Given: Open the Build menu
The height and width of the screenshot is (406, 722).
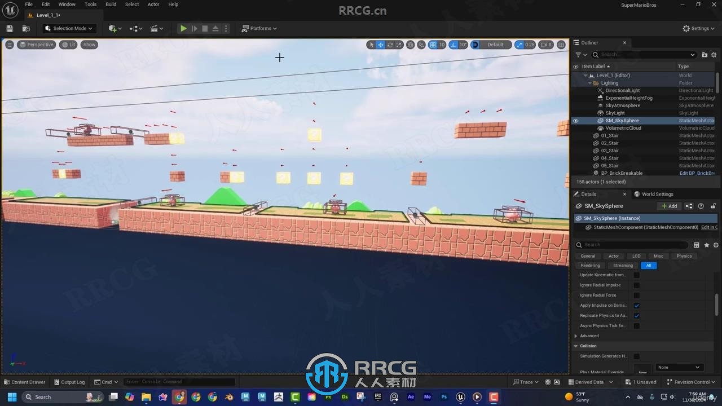Looking at the screenshot, I should coord(111,5).
